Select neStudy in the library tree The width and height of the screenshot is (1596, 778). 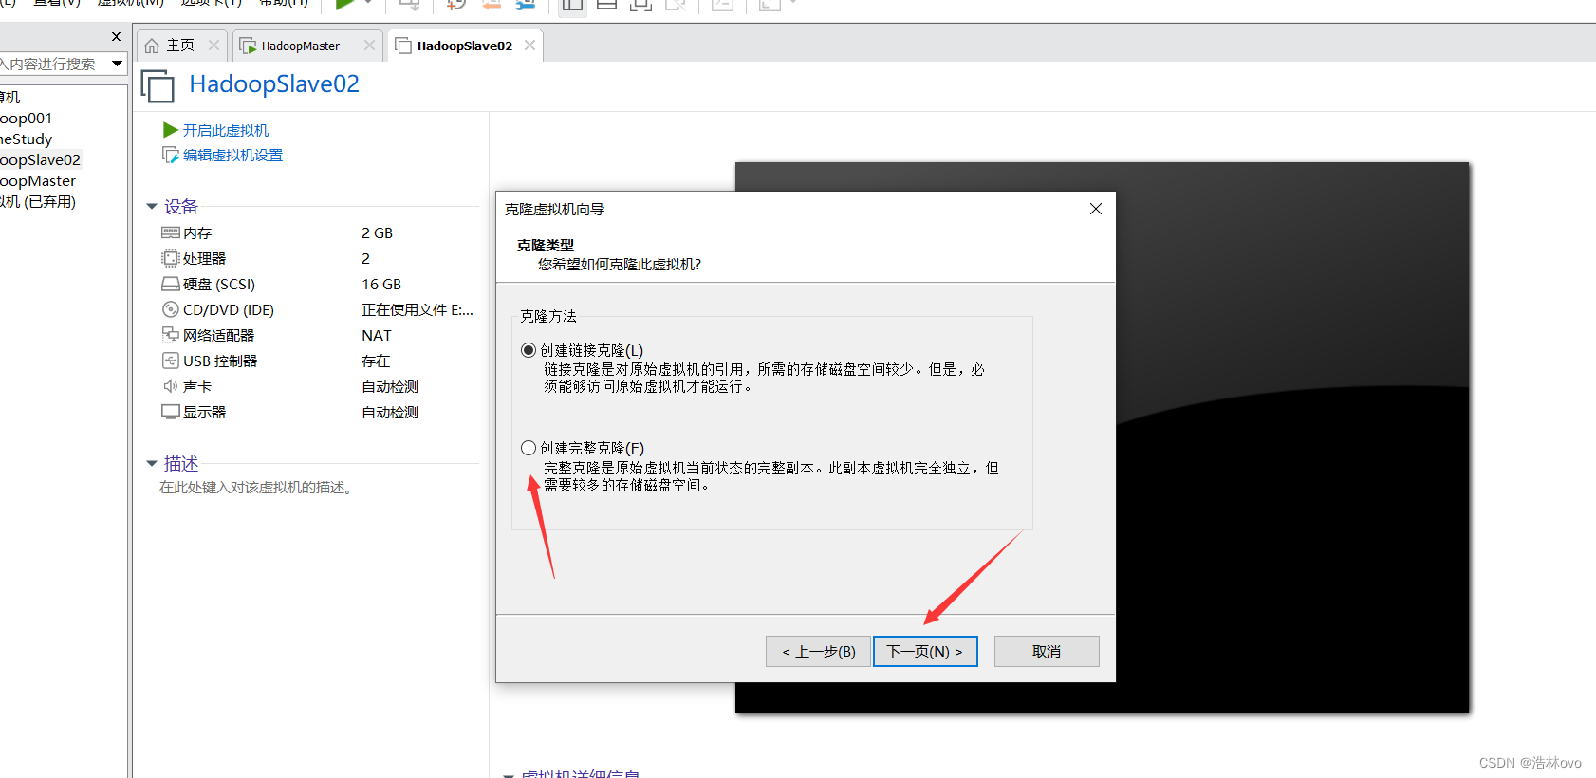(x=27, y=139)
